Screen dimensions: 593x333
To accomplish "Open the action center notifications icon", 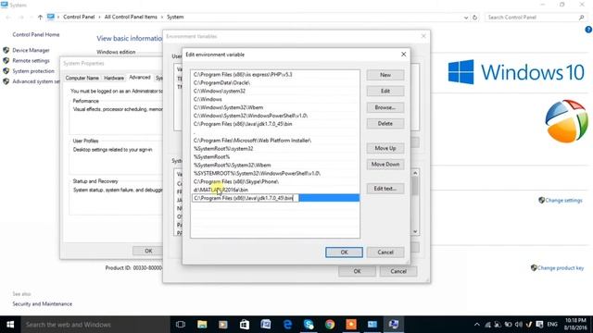I will 539,325.
